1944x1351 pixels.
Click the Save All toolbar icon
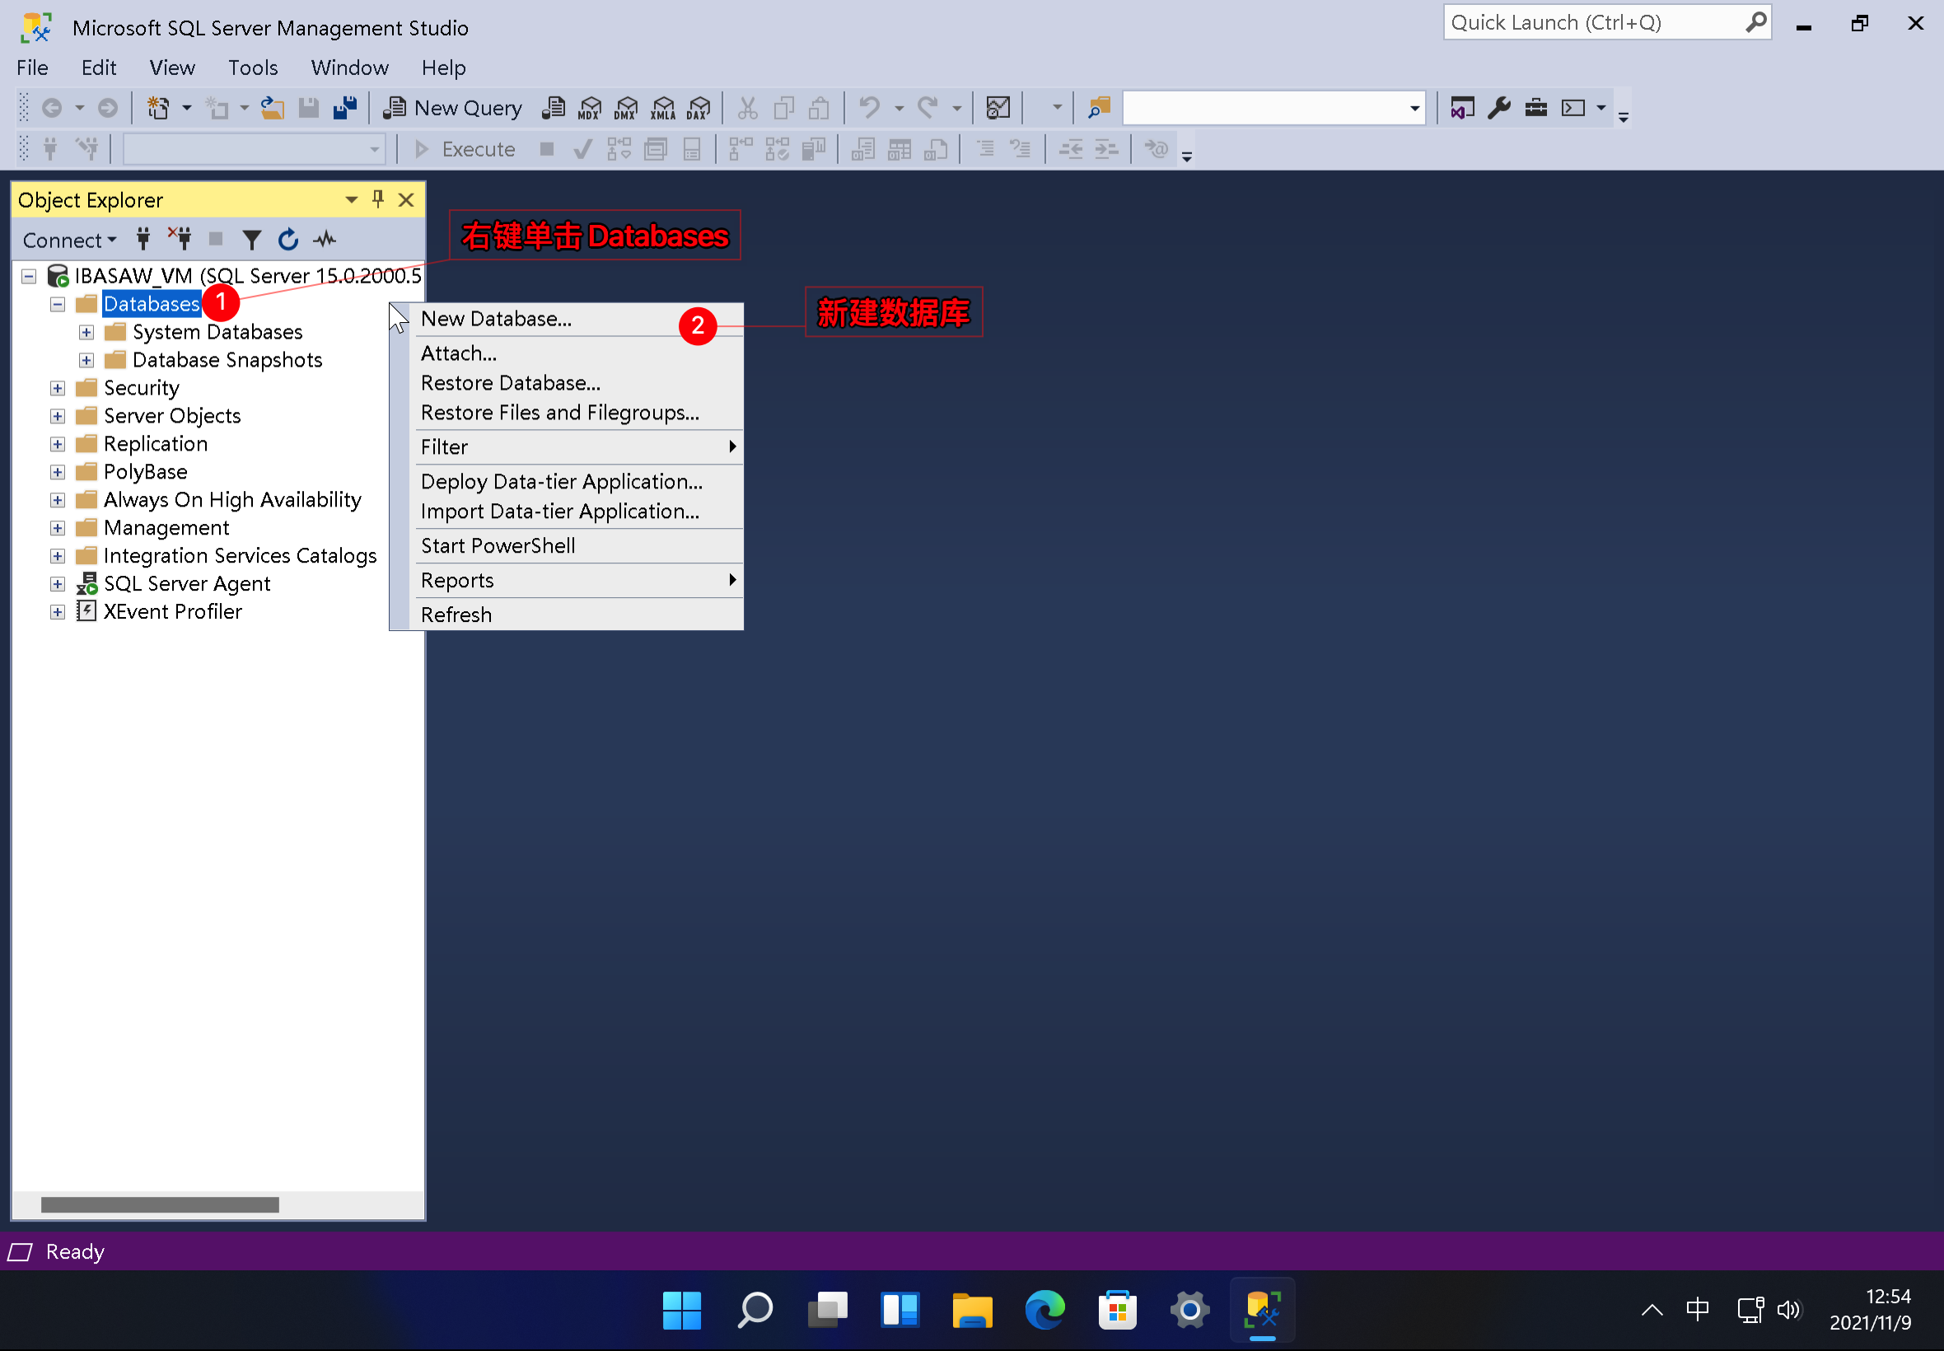(345, 108)
